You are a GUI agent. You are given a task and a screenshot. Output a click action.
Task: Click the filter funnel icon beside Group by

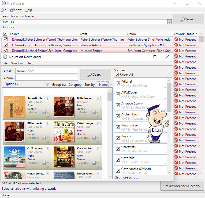click(47, 85)
